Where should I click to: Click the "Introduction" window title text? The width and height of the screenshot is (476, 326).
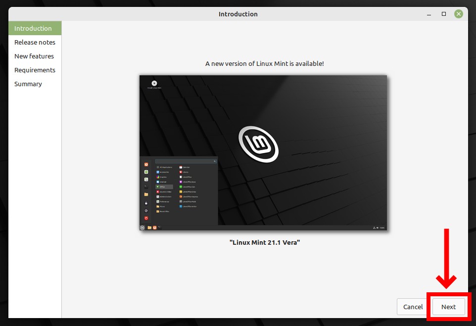238,14
